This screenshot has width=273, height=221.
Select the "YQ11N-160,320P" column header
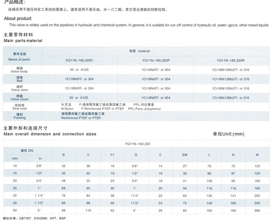point(156,60)
